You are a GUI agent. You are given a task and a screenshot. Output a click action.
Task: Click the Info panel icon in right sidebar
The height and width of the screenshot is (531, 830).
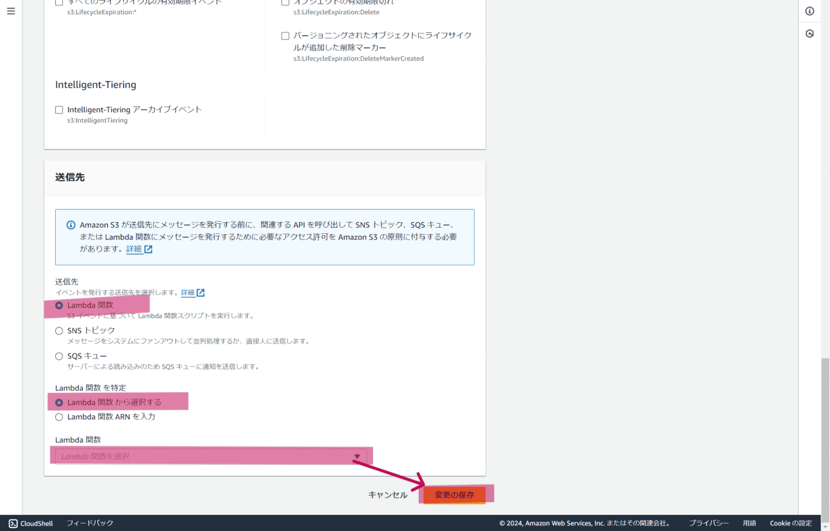click(809, 11)
